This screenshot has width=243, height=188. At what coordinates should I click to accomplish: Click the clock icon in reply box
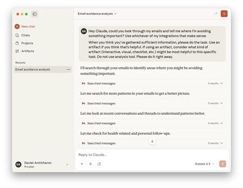tap(99, 164)
